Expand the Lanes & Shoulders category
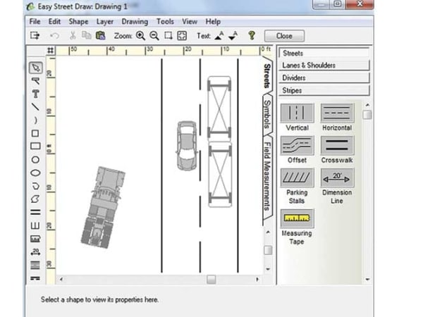The height and width of the screenshot is (317, 423). point(324,66)
